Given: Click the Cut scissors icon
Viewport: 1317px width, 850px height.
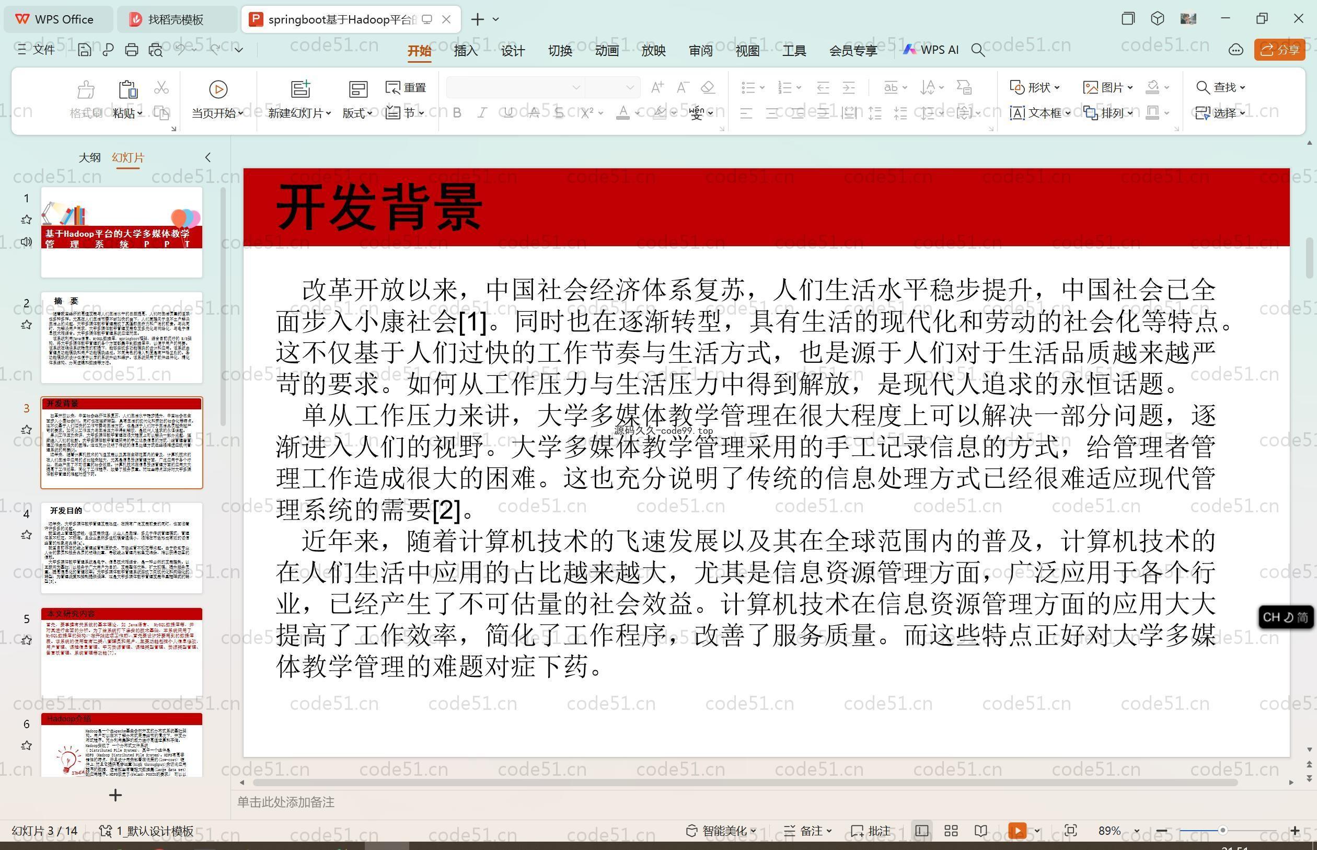Looking at the screenshot, I should [161, 87].
